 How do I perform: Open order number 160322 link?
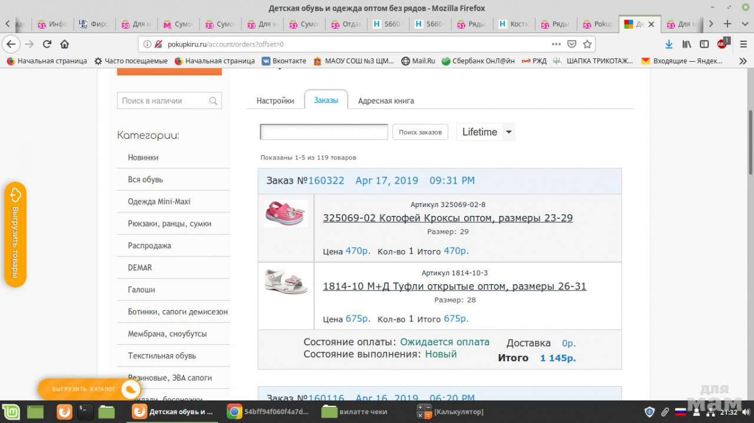click(x=326, y=181)
